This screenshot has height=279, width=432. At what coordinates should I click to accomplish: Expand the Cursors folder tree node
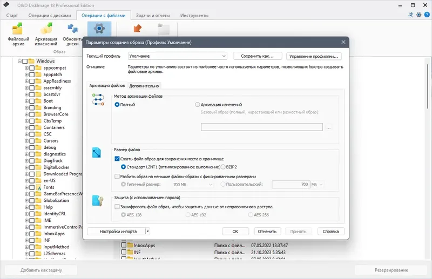pyautogui.click(x=26, y=141)
